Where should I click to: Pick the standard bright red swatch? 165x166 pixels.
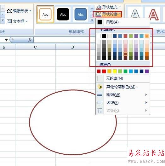click(104, 72)
